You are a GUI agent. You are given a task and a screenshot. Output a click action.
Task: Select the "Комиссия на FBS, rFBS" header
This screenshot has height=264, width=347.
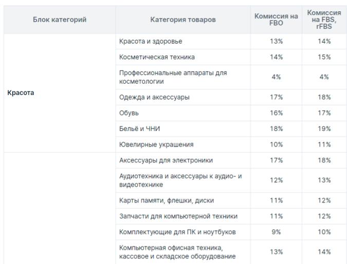[x=324, y=20]
